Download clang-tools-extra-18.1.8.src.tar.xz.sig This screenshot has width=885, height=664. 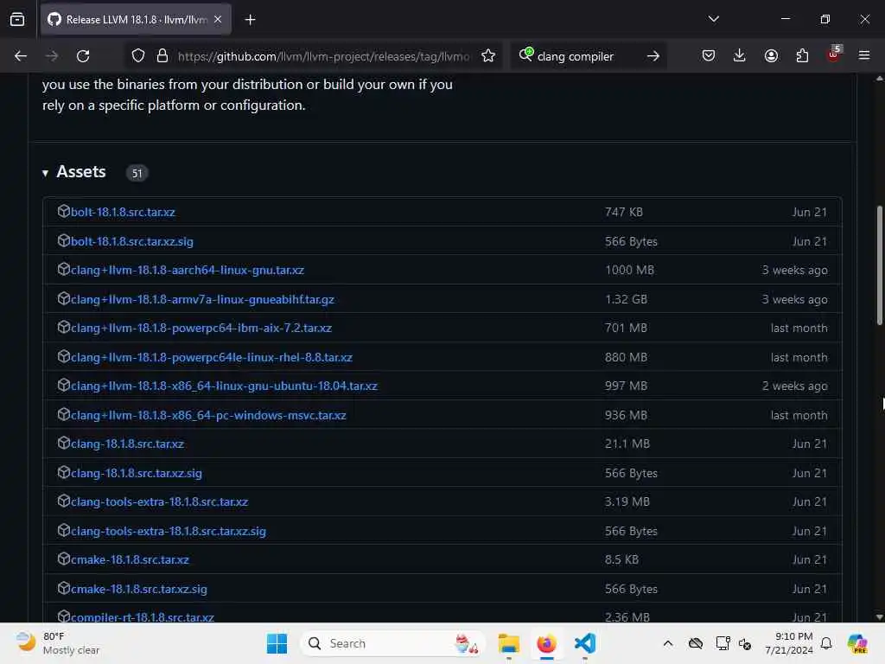tap(169, 532)
